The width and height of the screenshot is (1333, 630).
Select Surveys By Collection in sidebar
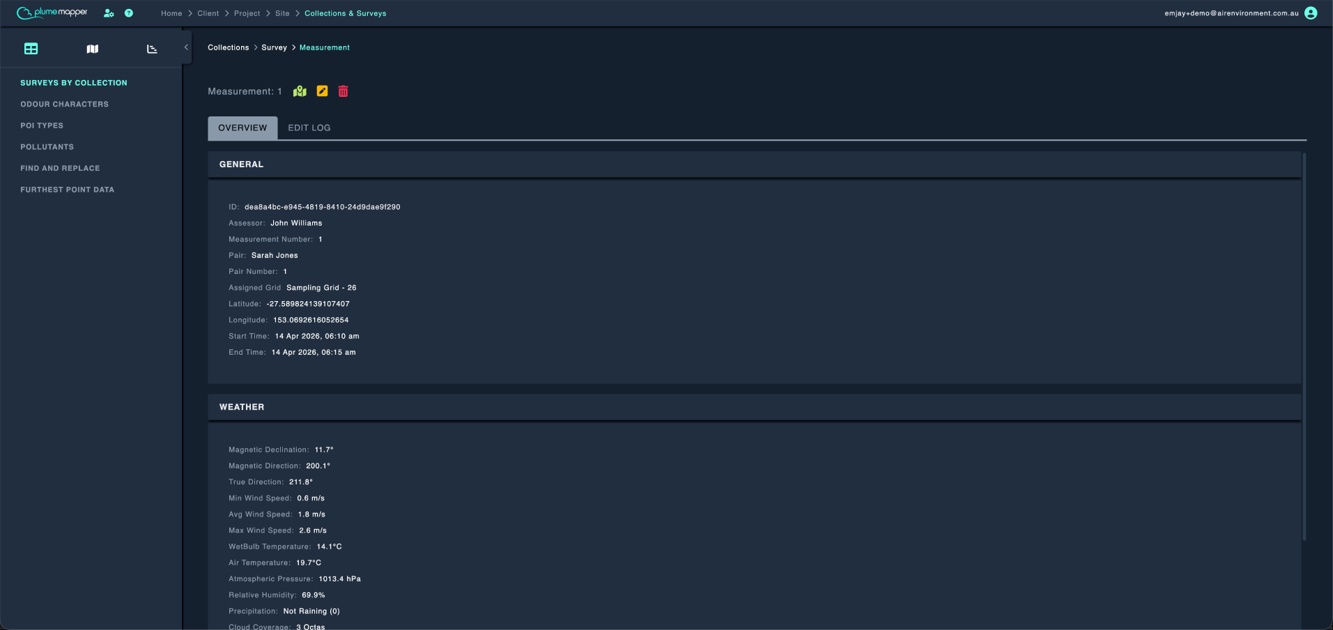[x=74, y=83]
